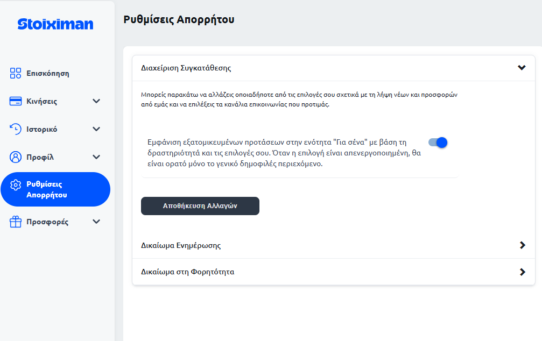
Task: Expand the Προσφορές submenu chevron
Action: click(96, 222)
